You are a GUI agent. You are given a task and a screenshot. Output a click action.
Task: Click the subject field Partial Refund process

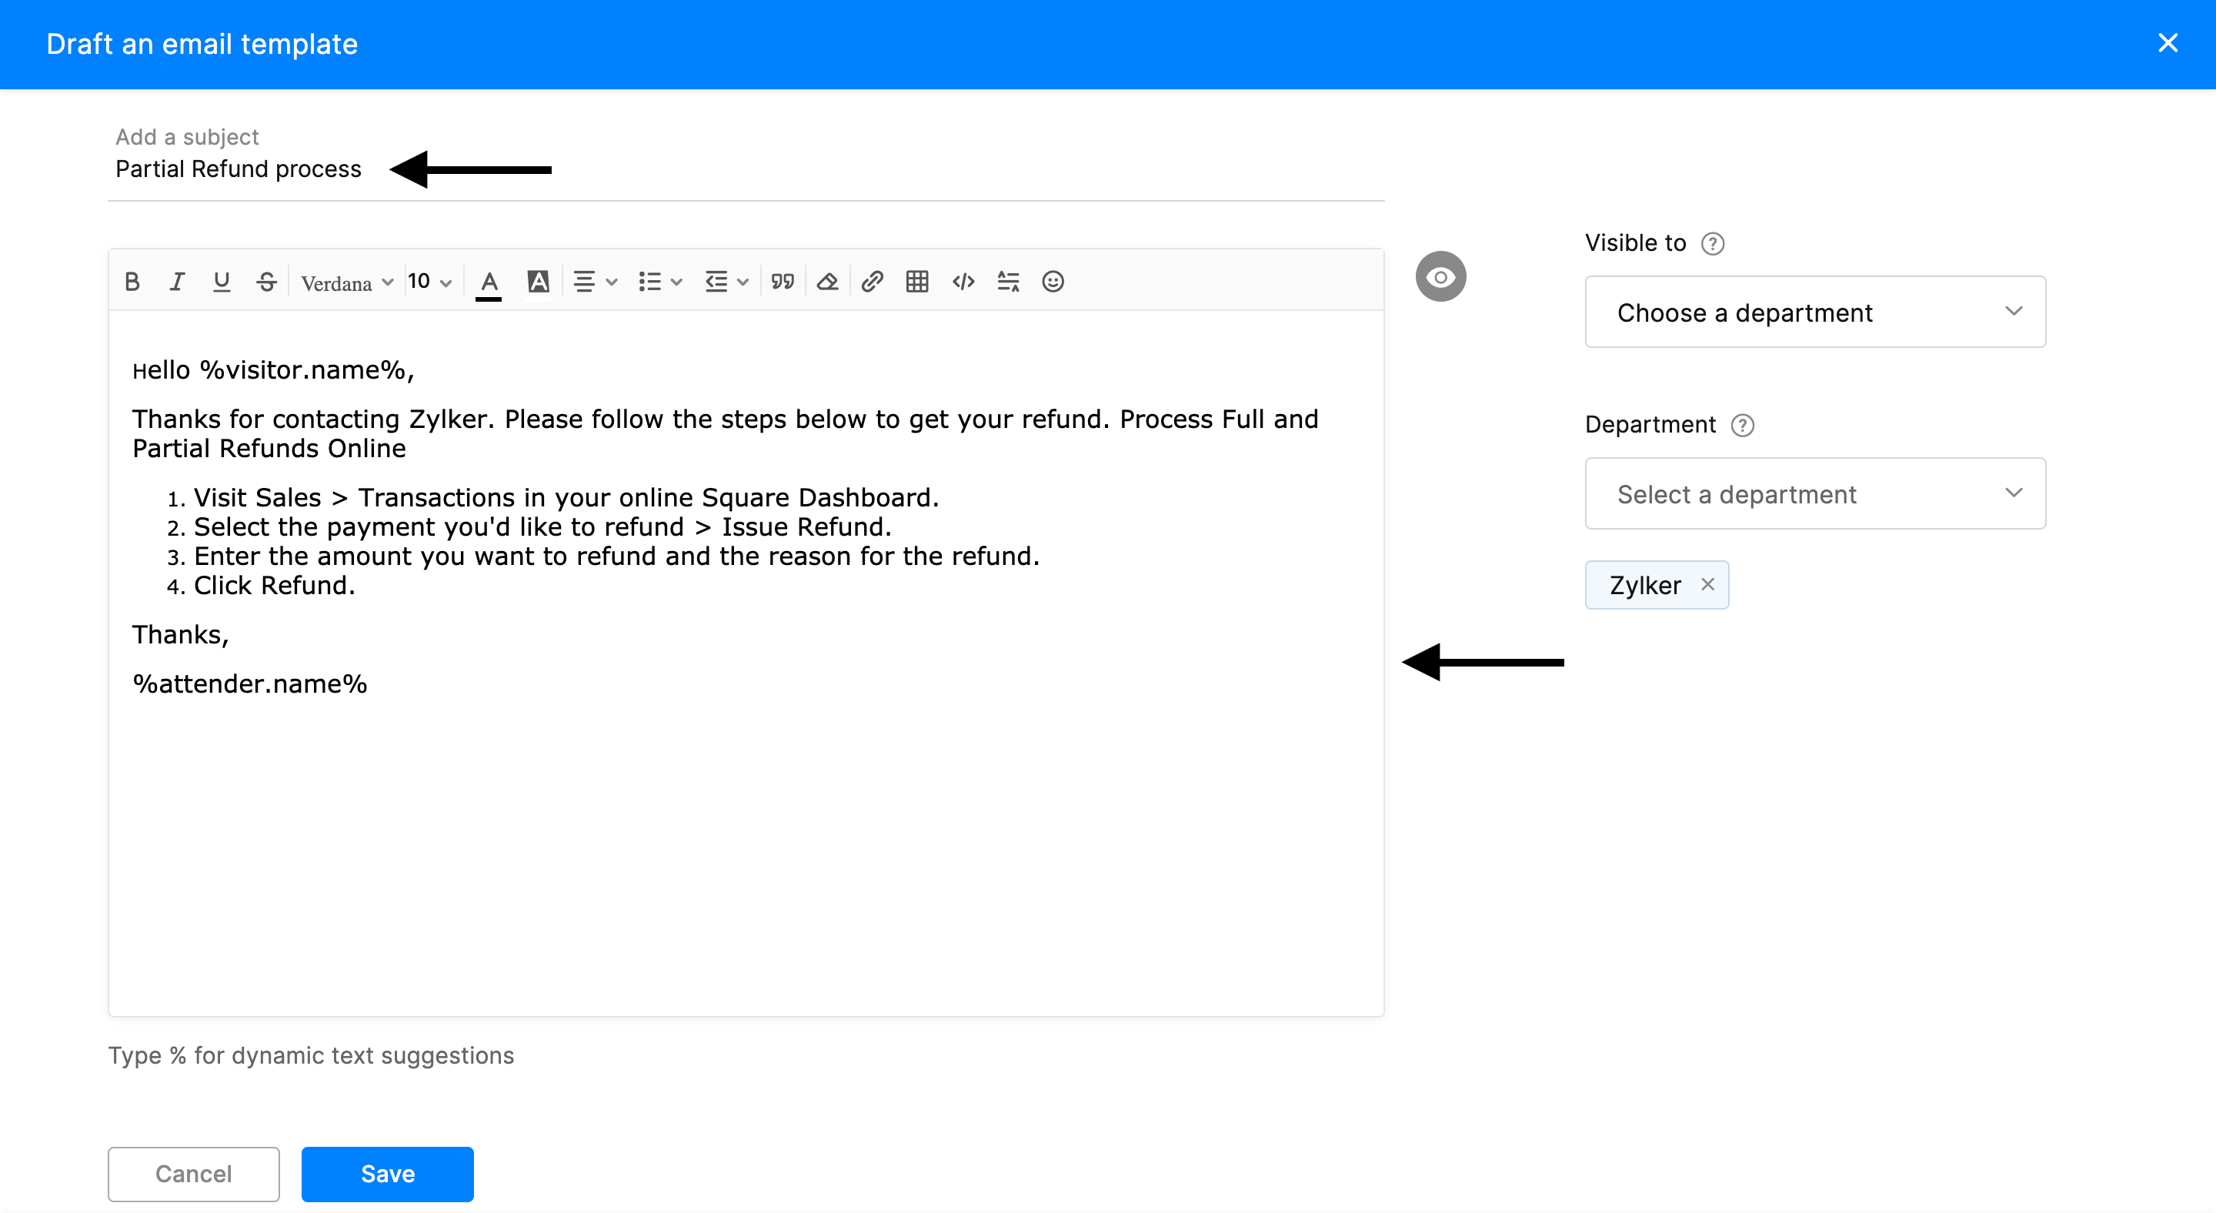[239, 169]
